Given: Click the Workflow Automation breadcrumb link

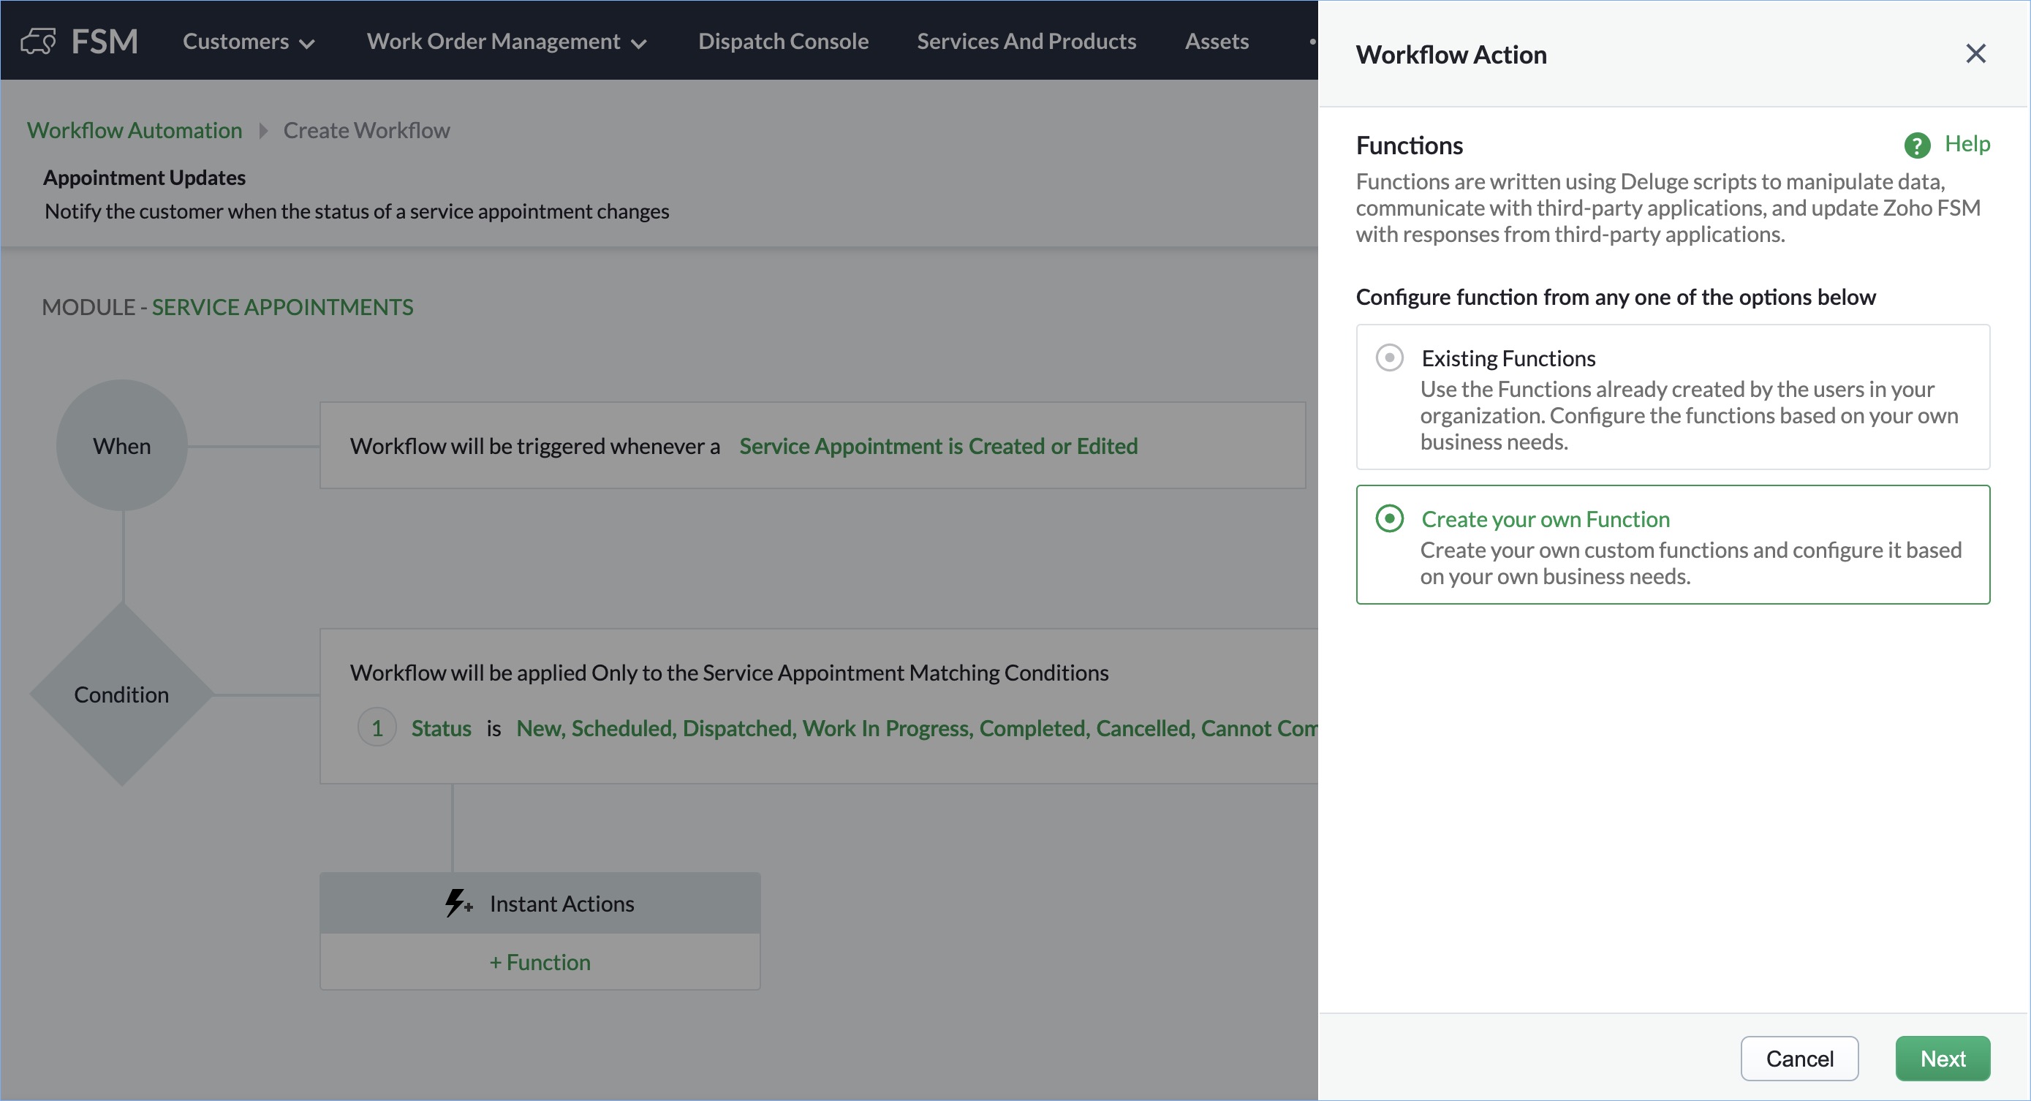Looking at the screenshot, I should (135, 131).
